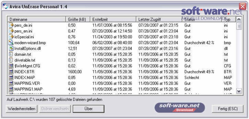Open the soft-ware.net Download badge
This screenshot has width=249, height=119.
pyautogui.click(x=180, y=108)
